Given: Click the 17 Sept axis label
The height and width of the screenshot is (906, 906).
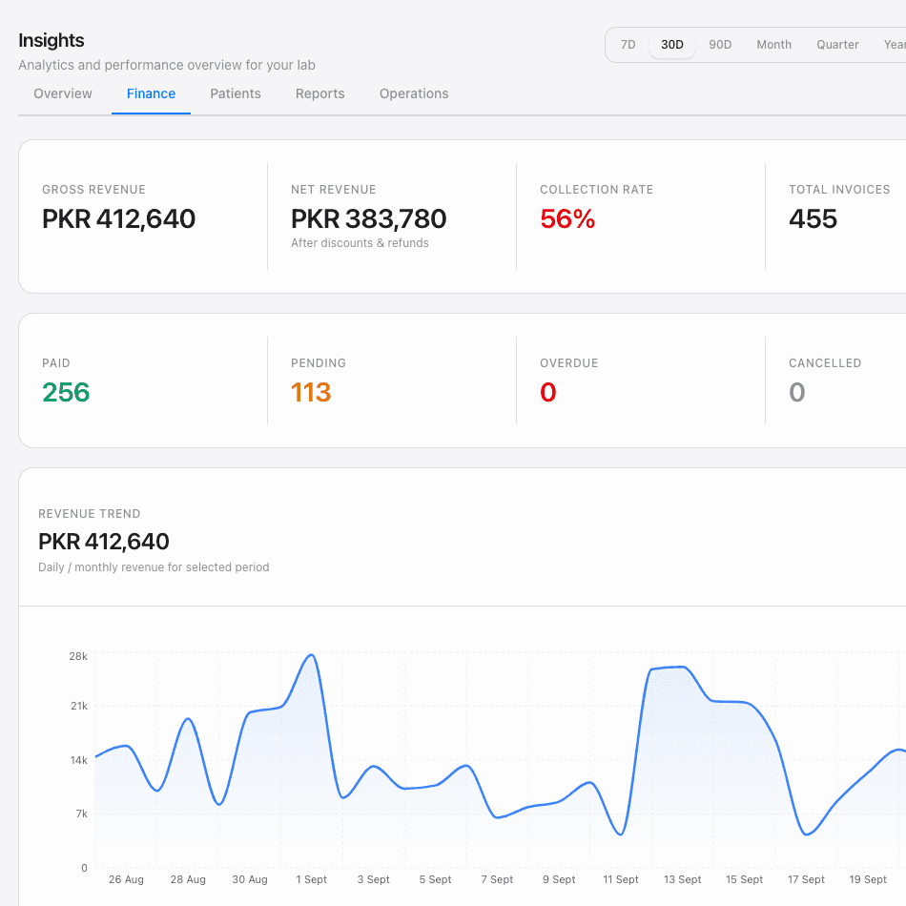Looking at the screenshot, I should [x=806, y=879].
